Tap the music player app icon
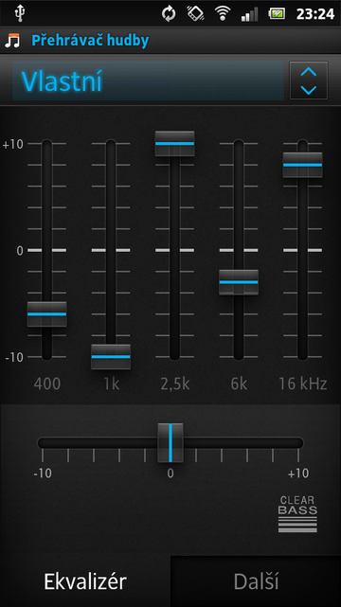Image resolution: width=341 pixels, height=607 pixels. click(x=12, y=41)
